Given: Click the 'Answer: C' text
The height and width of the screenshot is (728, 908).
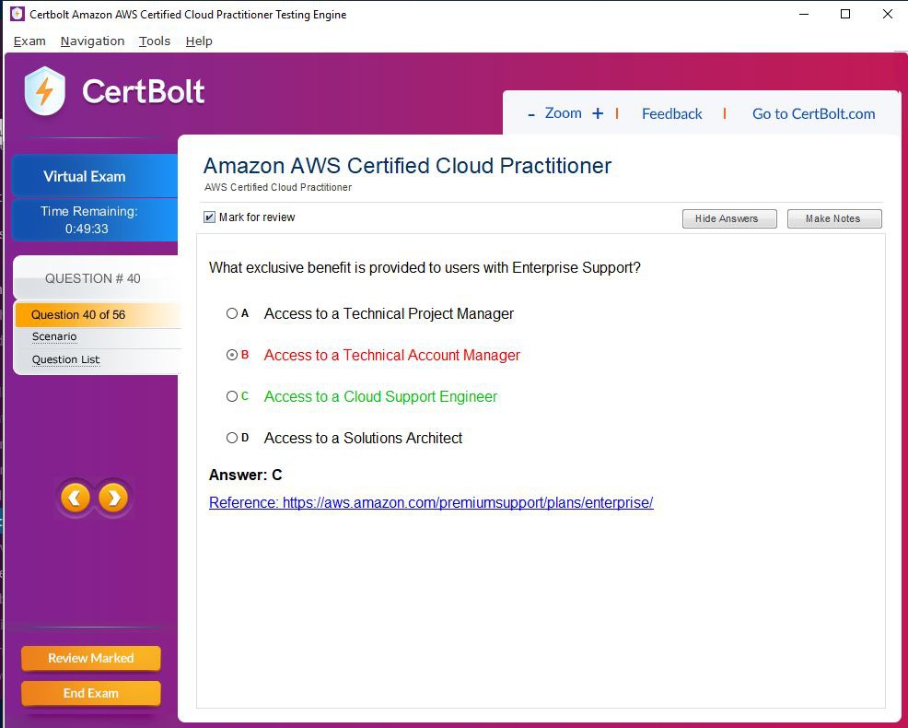Looking at the screenshot, I should (x=246, y=476).
